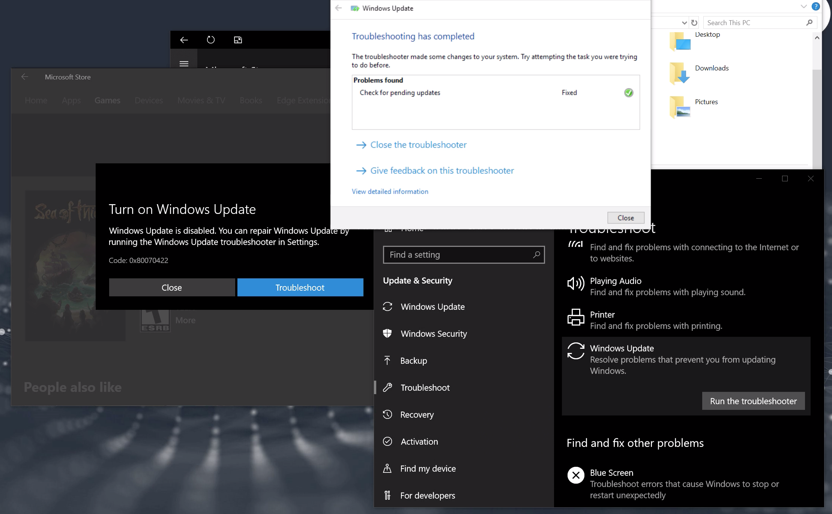Viewport: 832px width, 514px height.
Task: Click the refresh icon in Store toolbar
Action: [x=211, y=40]
